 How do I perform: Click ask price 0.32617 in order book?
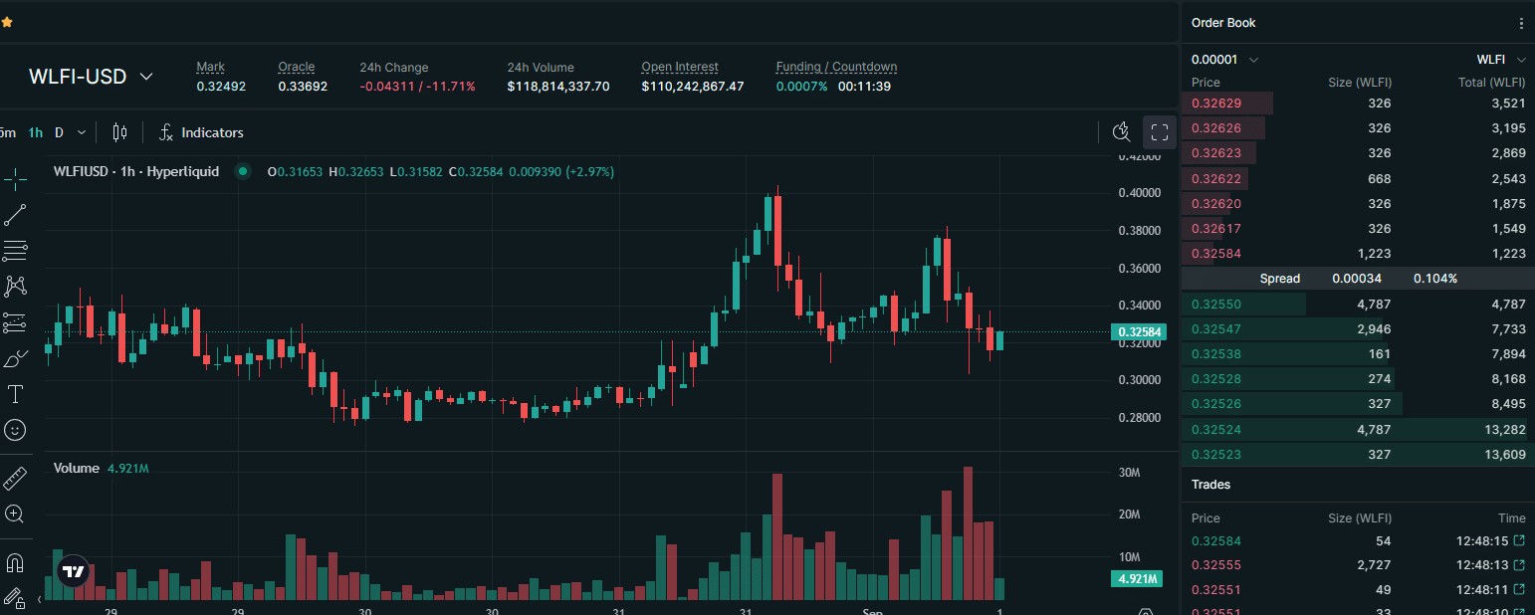(x=1216, y=229)
